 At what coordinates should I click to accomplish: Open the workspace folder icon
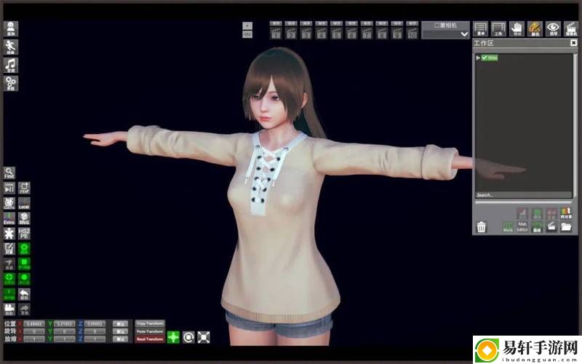coord(566,226)
